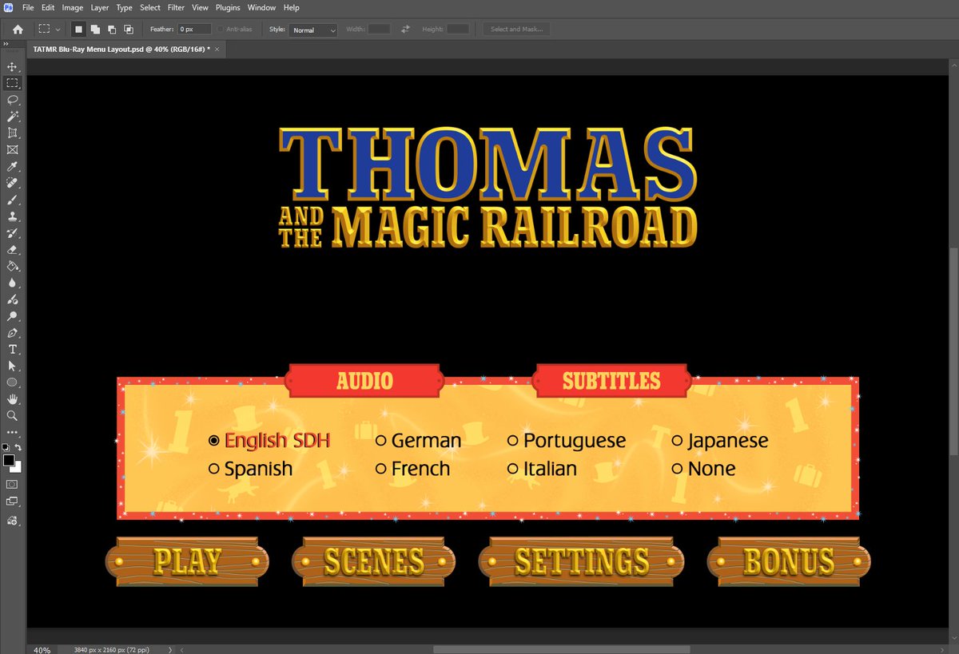This screenshot has width=959, height=654.
Task: Select the Spot Healing Brush tool
Action: point(13,183)
